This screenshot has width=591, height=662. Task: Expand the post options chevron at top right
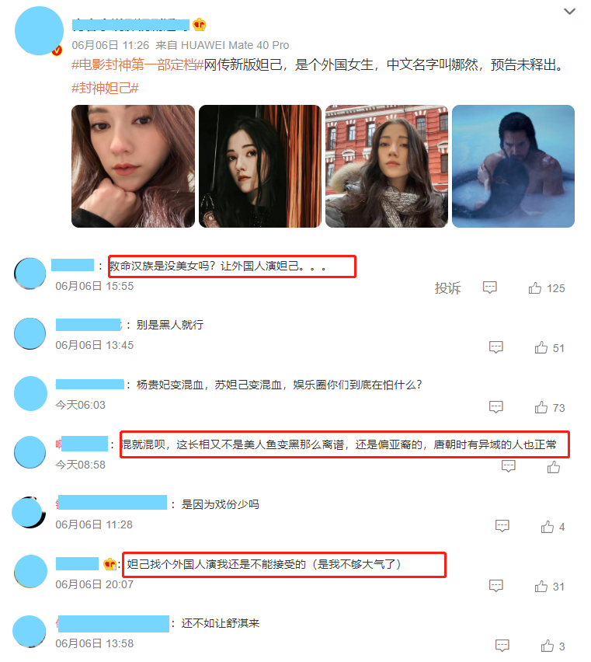tap(569, 12)
